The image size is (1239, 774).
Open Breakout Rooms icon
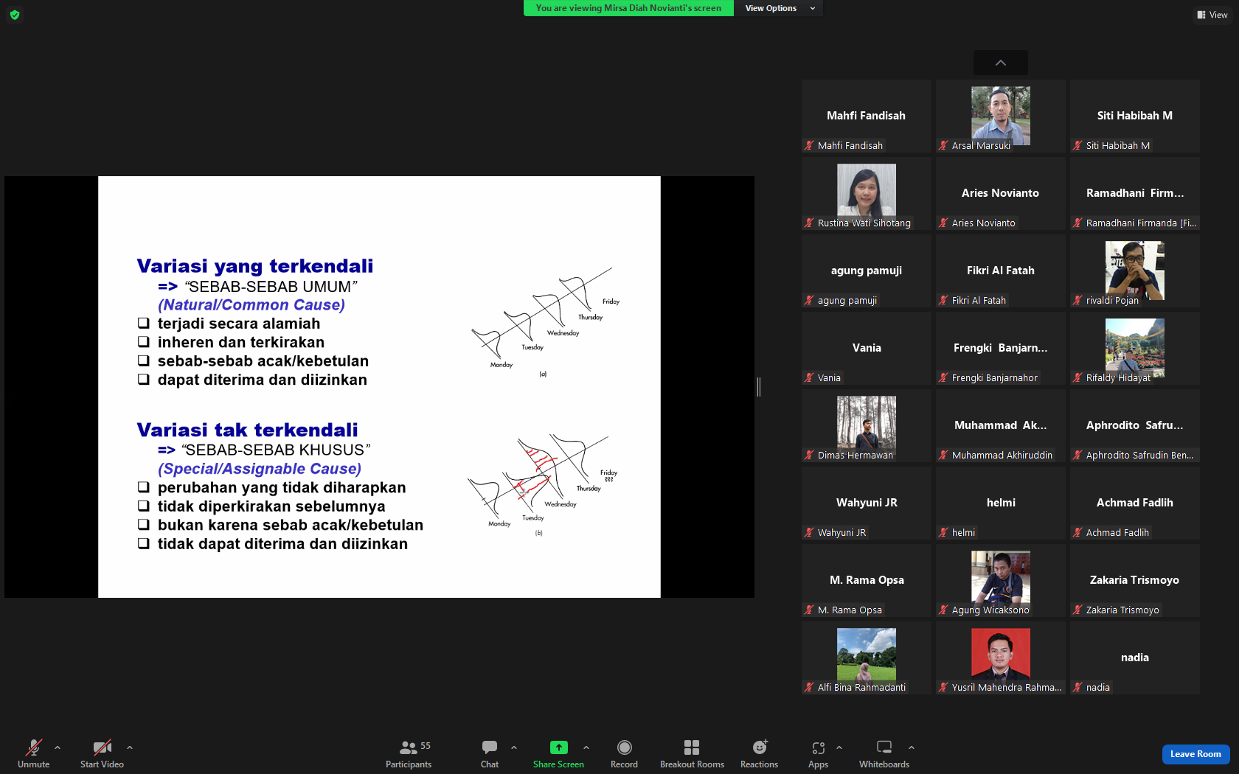(x=692, y=747)
